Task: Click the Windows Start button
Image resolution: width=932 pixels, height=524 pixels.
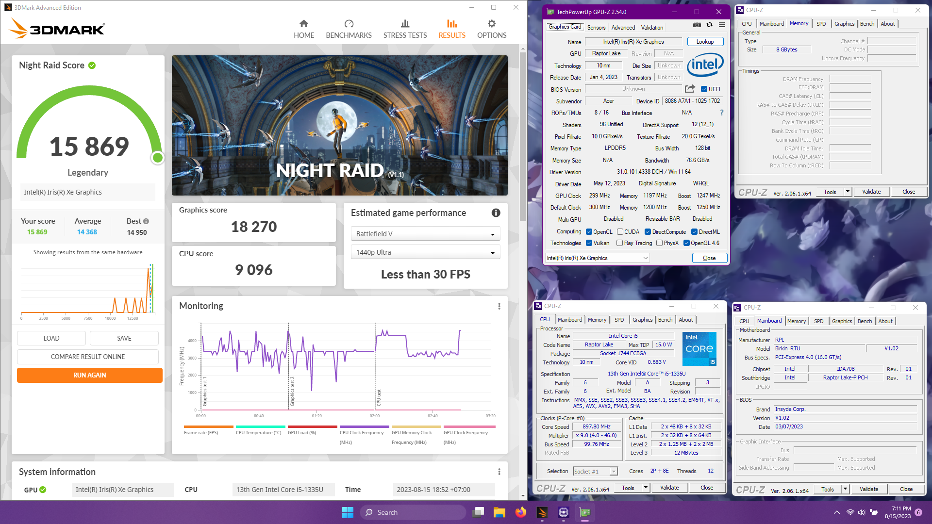Action: [348, 512]
